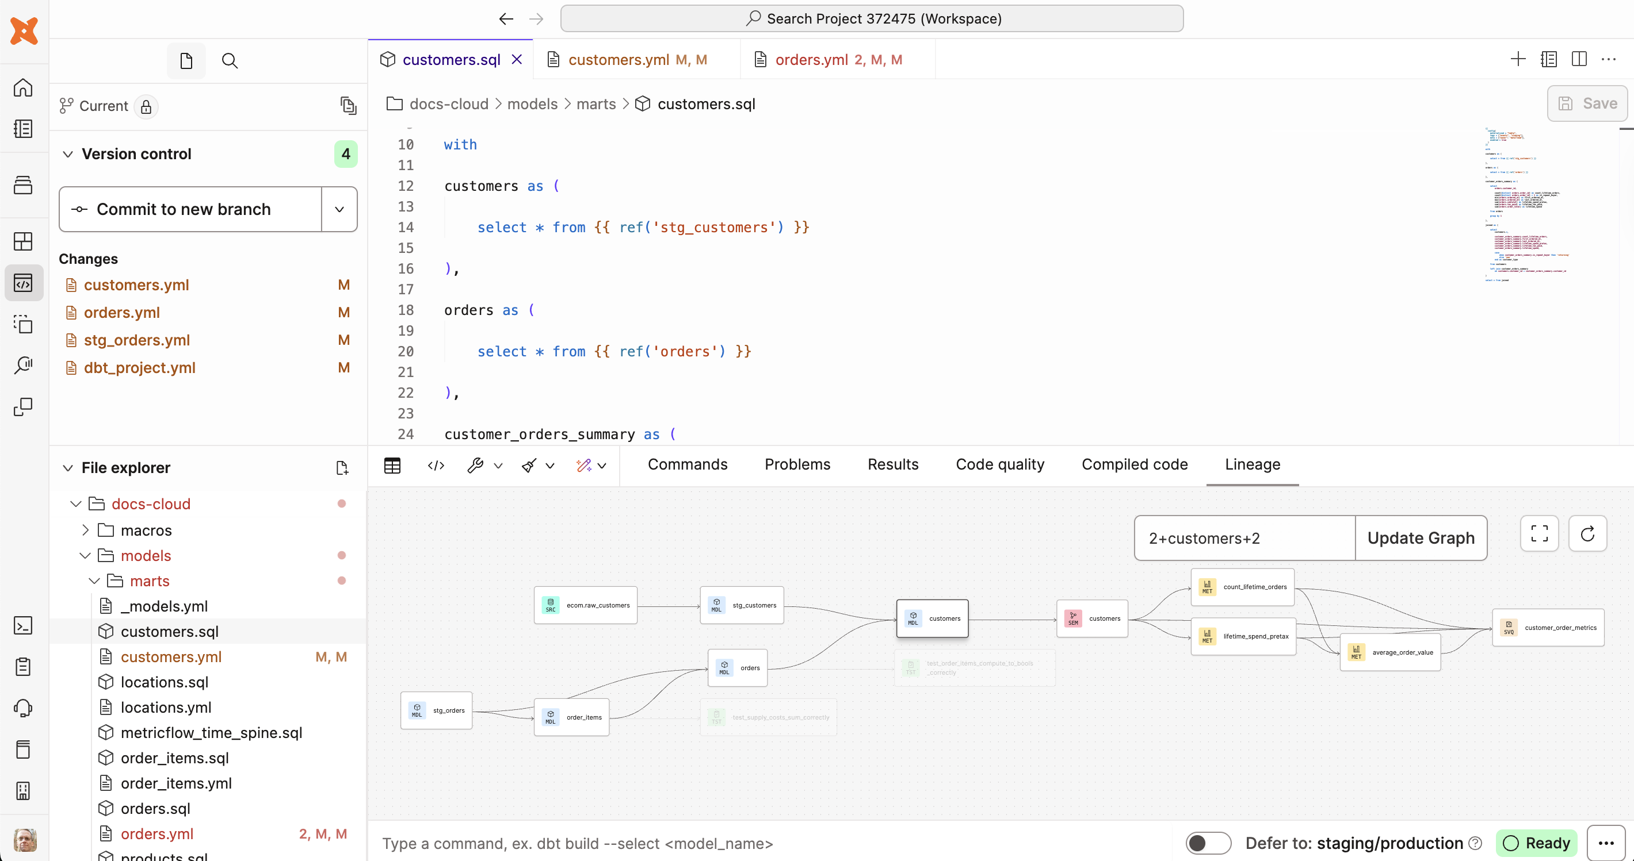1634x861 pixels.
Task: Preview query results with the table icon
Action: [392, 466]
